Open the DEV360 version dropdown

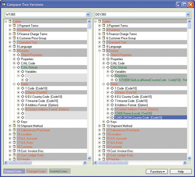[x=188, y=14]
